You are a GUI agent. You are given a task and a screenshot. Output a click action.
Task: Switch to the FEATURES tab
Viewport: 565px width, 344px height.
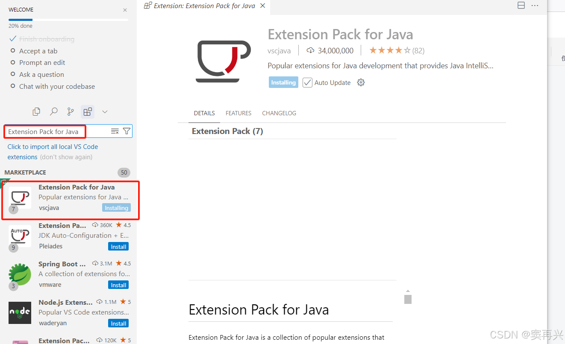click(238, 113)
